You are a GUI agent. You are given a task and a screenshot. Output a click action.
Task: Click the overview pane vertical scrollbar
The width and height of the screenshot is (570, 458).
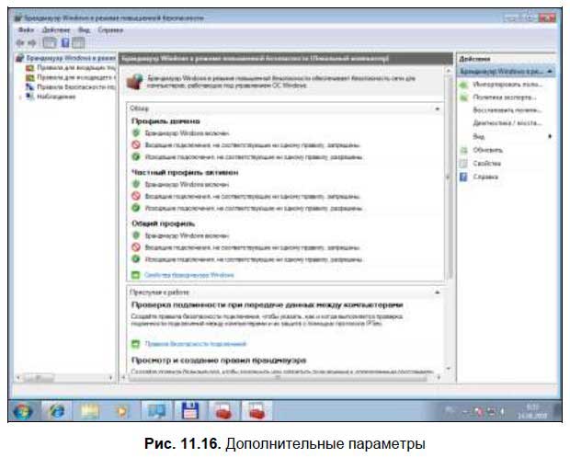(x=449, y=175)
